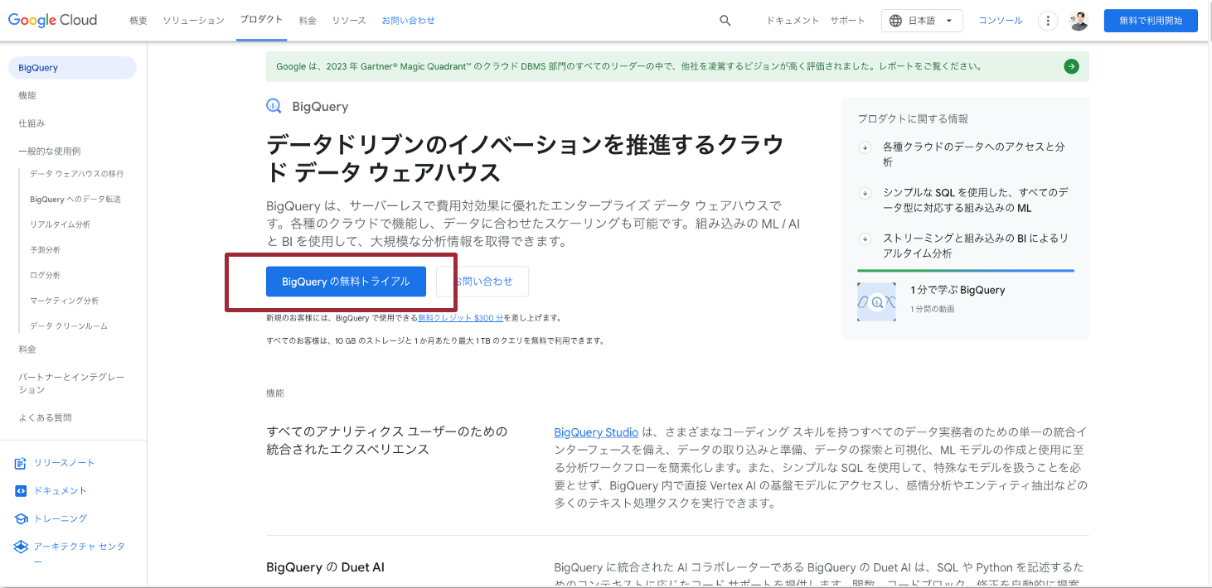
Task: Open the BigQuery Studio link
Action: point(596,432)
